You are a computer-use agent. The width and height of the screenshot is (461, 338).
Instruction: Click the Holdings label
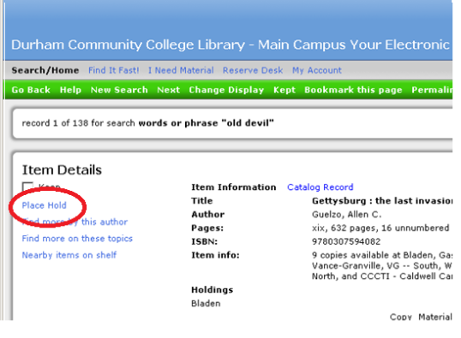212,290
